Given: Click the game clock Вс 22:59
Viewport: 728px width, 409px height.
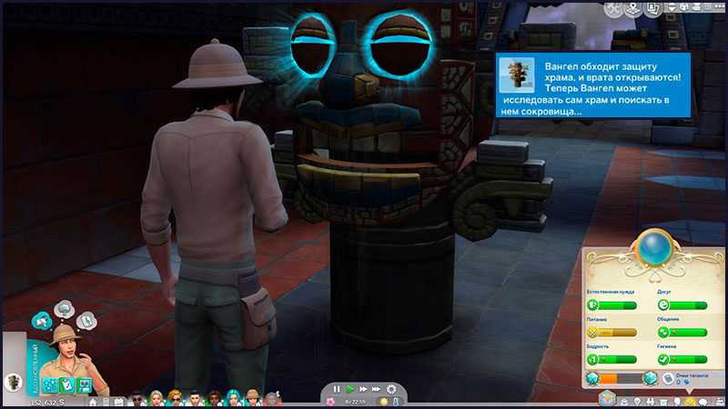Looking at the screenshot, I should click(356, 402).
